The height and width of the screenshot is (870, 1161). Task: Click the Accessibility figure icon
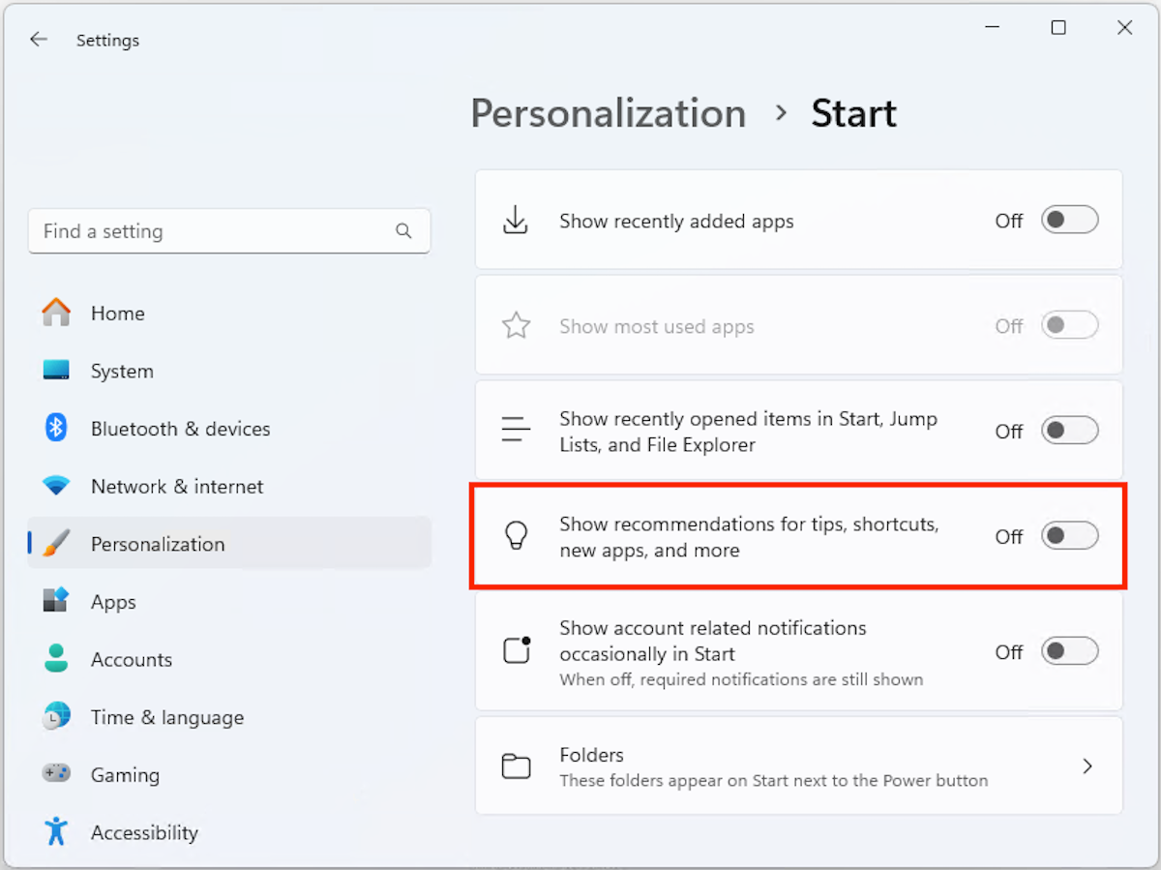tap(56, 831)
